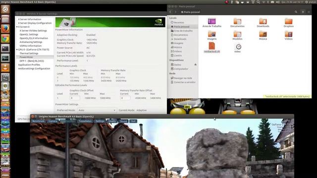Open the session gear menu in top panel
This screenshot has width=317, height=178.
click(x=307, y=2)
